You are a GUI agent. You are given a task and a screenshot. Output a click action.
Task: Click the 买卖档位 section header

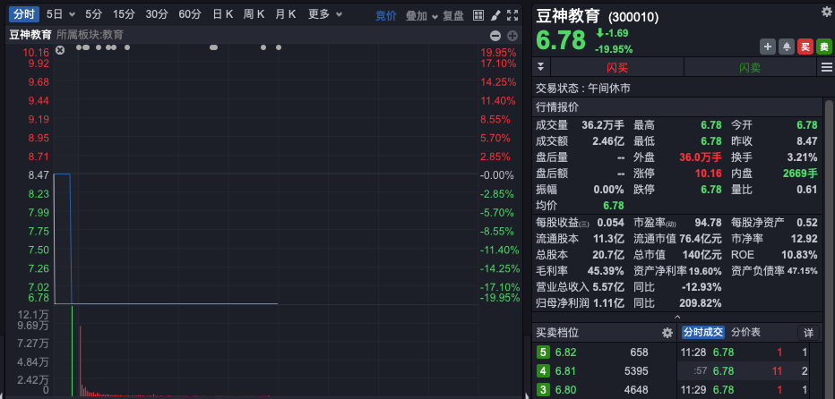coord(557,333)
